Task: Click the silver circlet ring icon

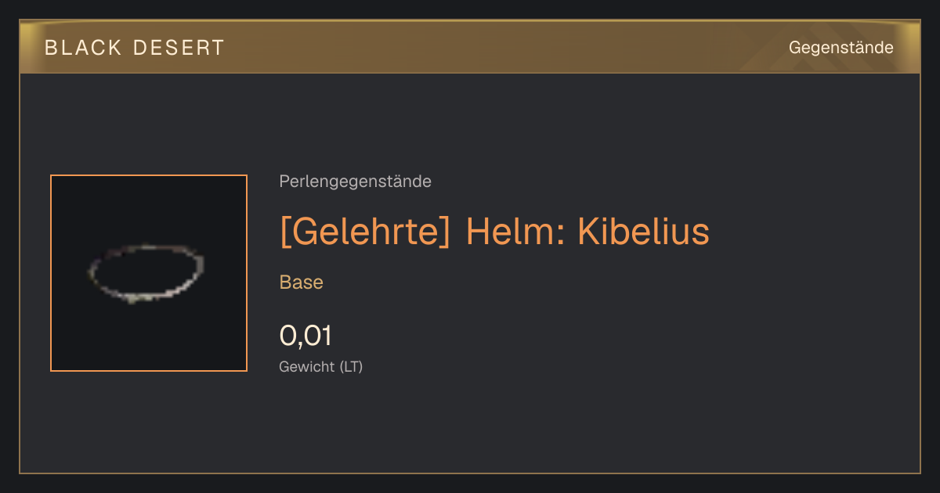Action: pyautogui.click(x=146, y=272)
